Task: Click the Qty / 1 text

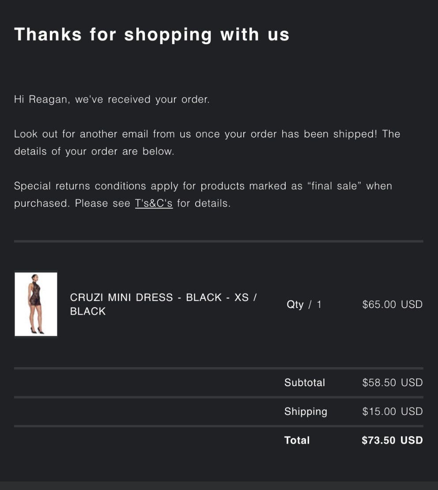Action: click(304, 304)
